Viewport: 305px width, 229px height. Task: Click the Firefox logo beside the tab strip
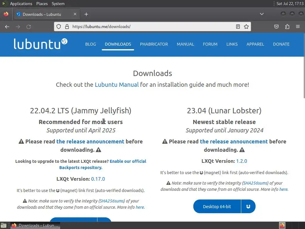6,14
